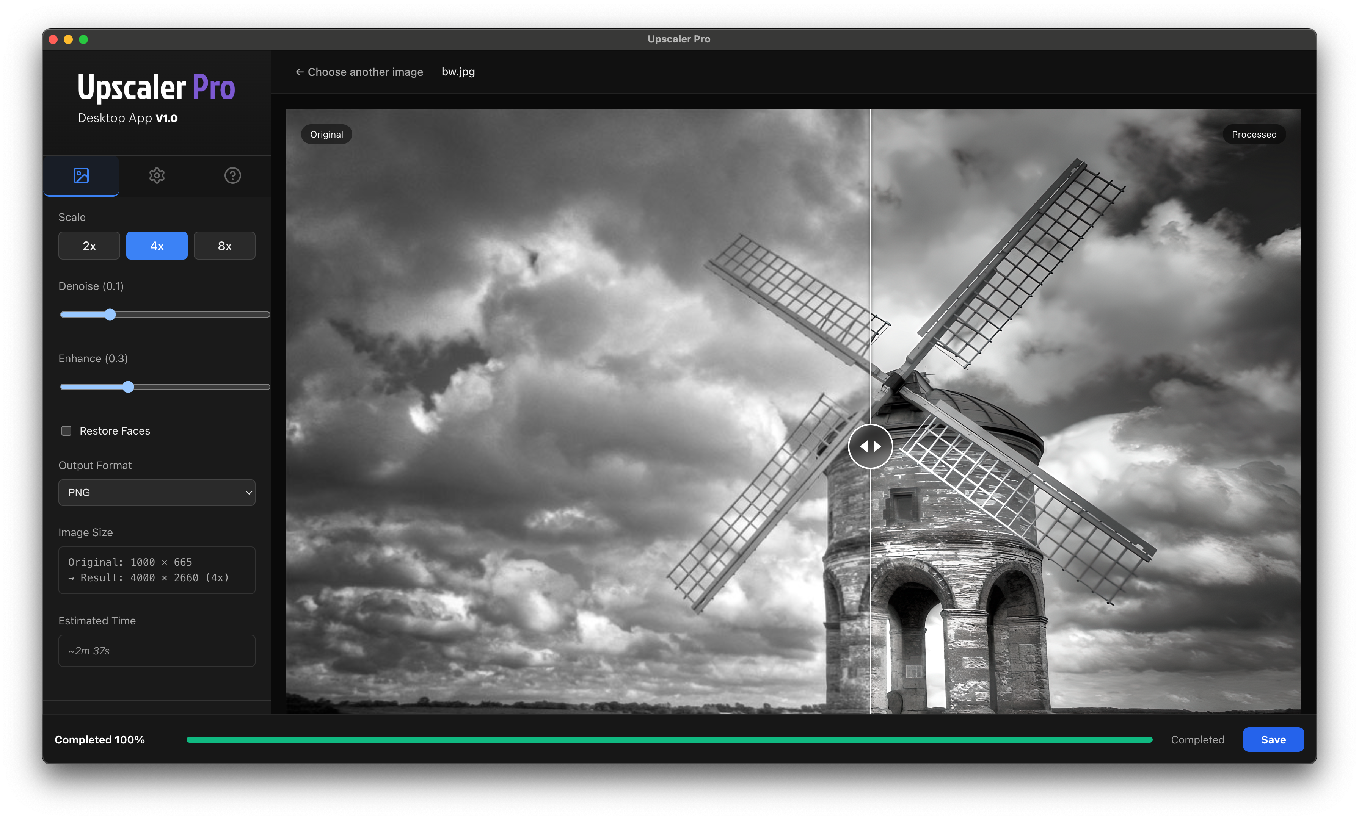Click the back arrow to choose another image
This screenshot has height=820, width=1359.
(x=300, y=72)
